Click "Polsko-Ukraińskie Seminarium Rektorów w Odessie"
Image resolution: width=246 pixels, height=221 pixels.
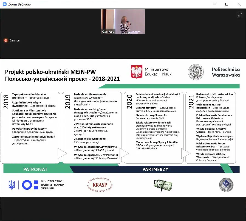(214, 117)
